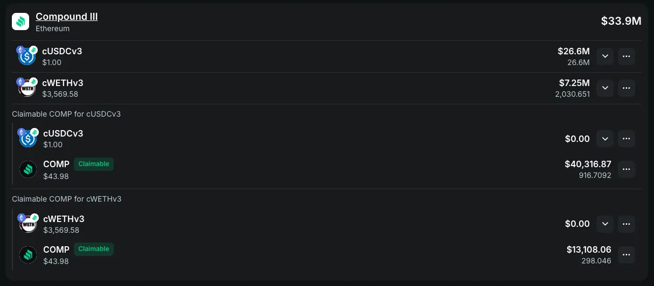654x286 pixels.
Task: Expand the top cUSDCv3 $26.6M row
Action: [605, 56]
